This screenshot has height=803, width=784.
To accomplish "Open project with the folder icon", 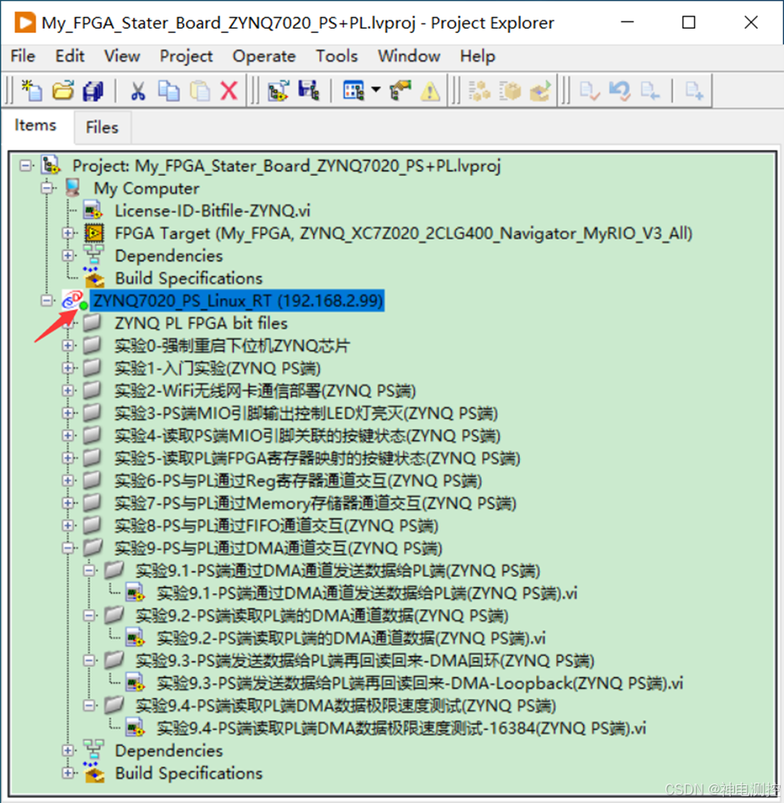I will (x=63, y=91).
